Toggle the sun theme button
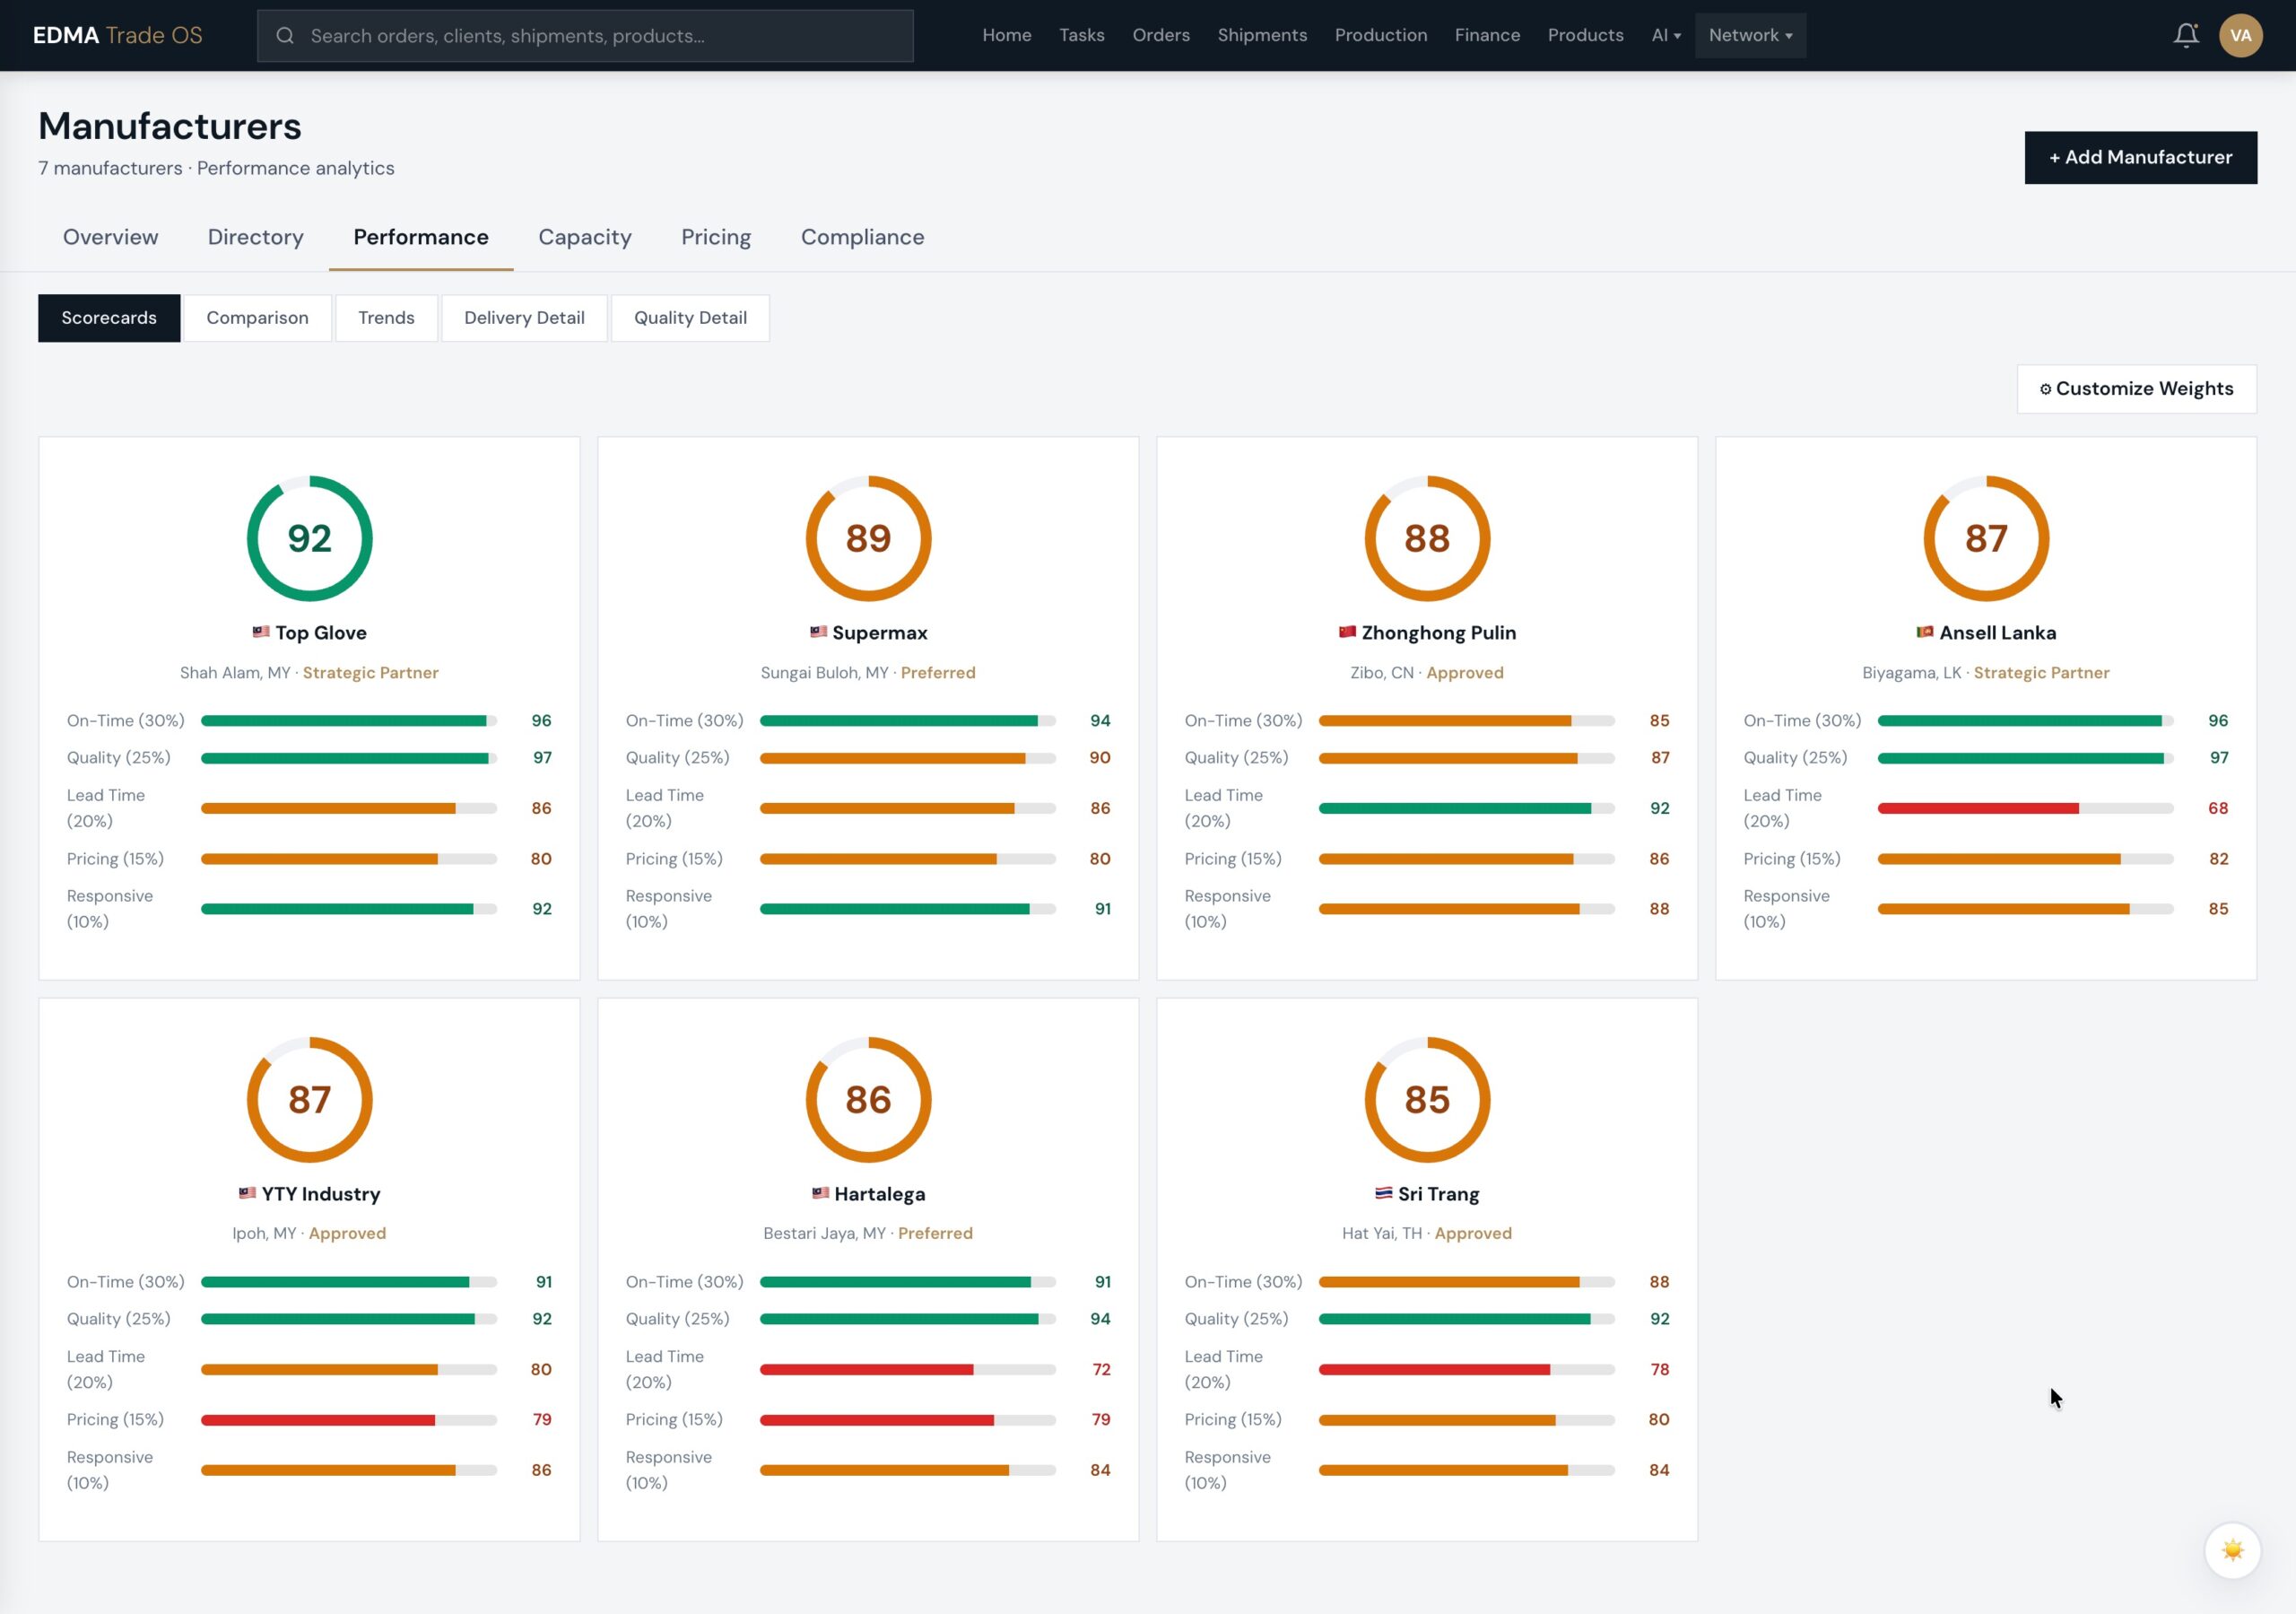 [x=2232, y=1550]
